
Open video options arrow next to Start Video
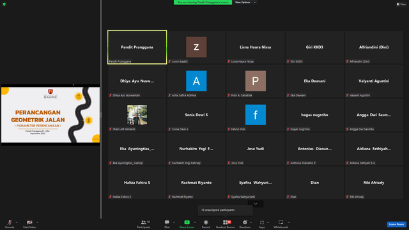point(38,222)
